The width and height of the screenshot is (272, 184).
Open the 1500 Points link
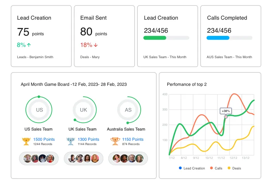[x=44, y=139]
